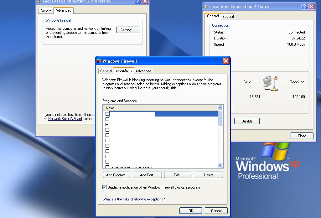Screen dimensions: 321x218
Task: Click the Received label in Status window
Action: point(297,82)
